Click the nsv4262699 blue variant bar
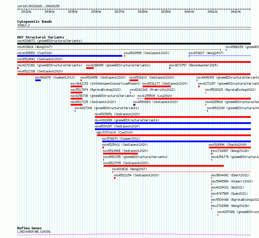The image size is (259, 238). (x=173, y=123)
